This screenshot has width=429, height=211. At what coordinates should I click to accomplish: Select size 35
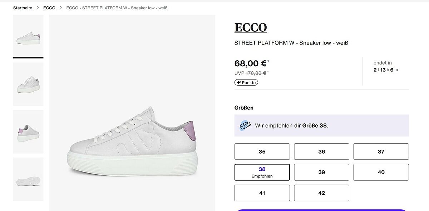(x=262, y=151)
